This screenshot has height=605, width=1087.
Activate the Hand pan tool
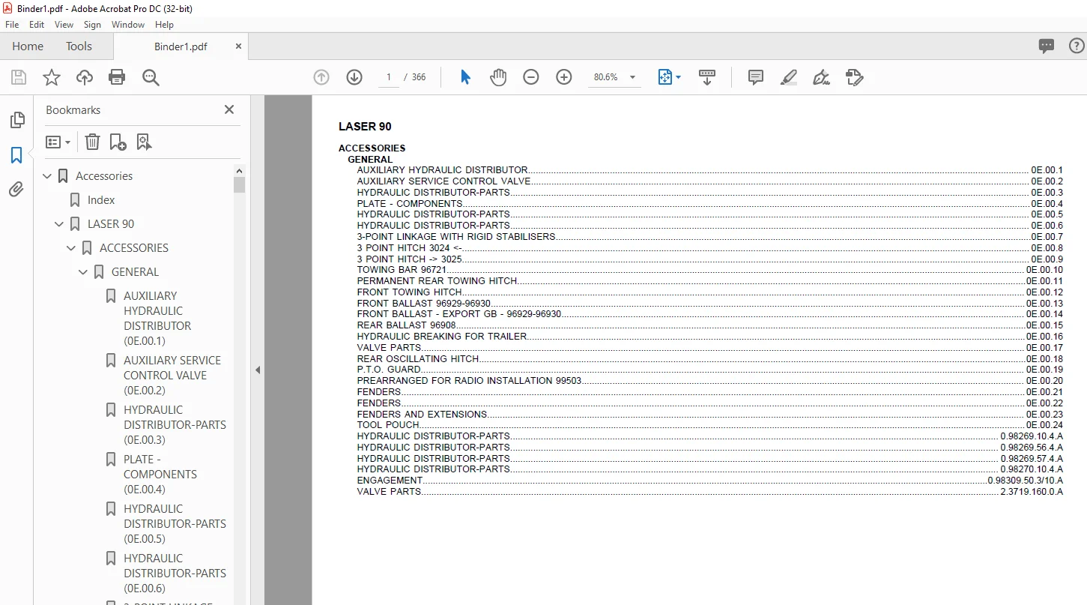[498, 77]
